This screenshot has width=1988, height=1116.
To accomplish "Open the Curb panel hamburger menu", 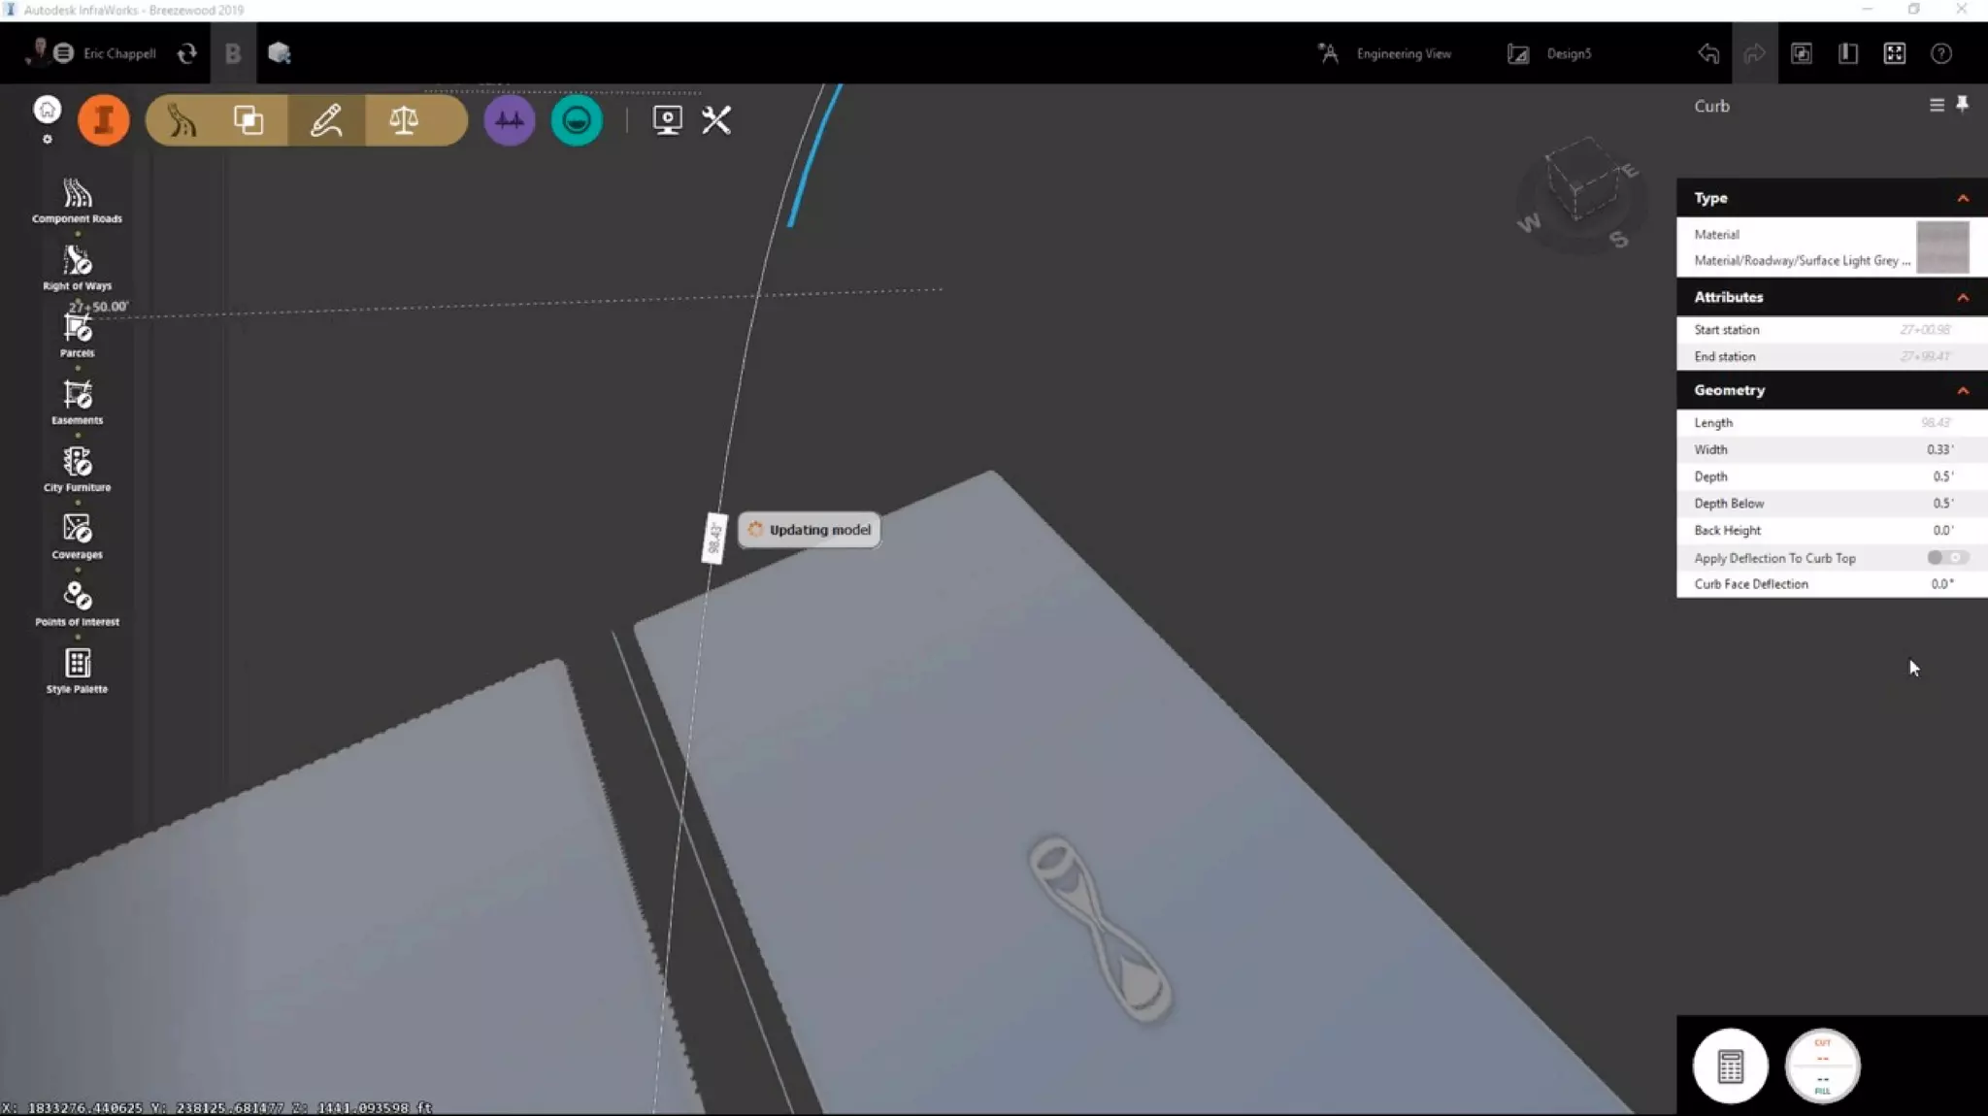I will 1936,105.
